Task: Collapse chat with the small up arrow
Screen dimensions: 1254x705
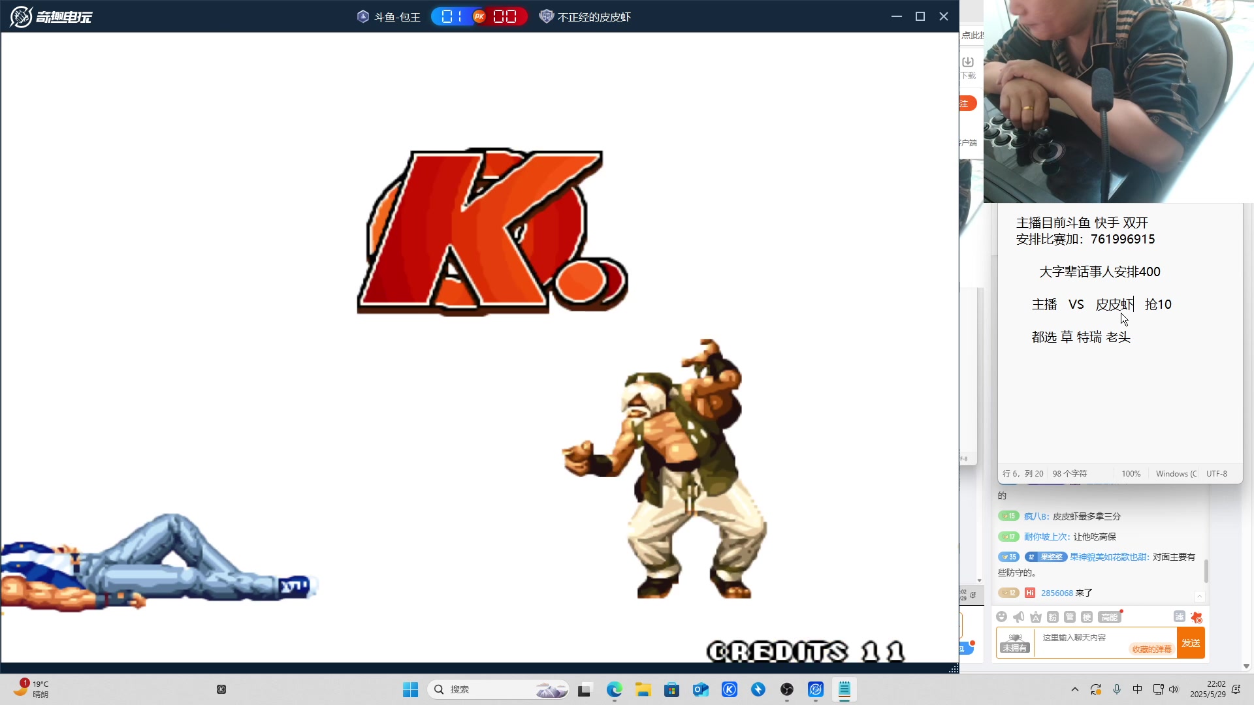Action: 1199,597
